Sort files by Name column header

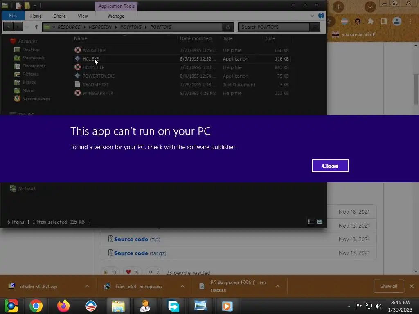pyautogui.click(x=81, y=38)
